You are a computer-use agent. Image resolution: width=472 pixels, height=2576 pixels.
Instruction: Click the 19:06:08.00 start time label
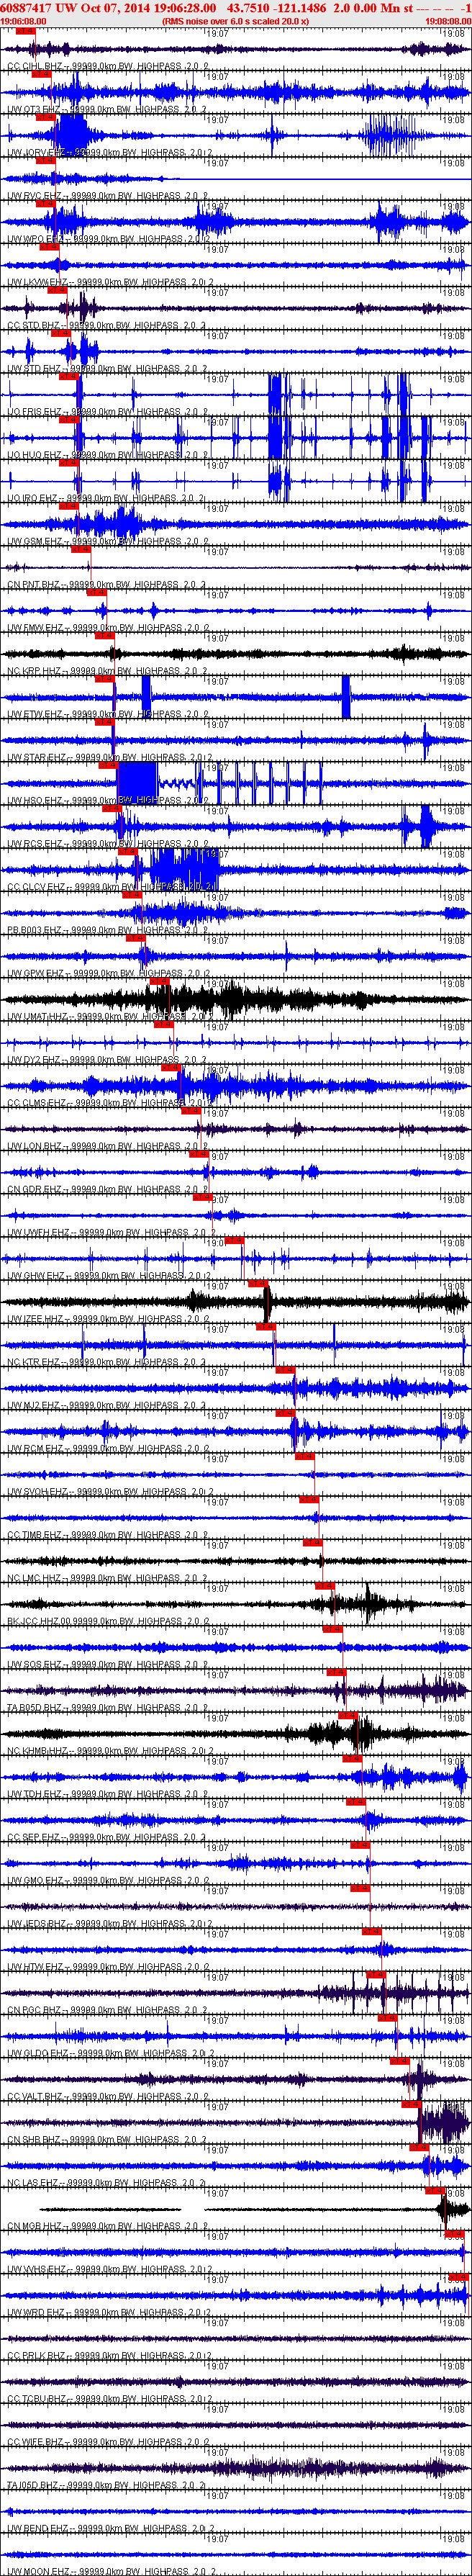23,20
